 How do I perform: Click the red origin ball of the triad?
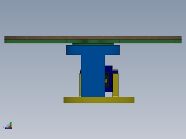pyautogui.click(x=11, y=128)
